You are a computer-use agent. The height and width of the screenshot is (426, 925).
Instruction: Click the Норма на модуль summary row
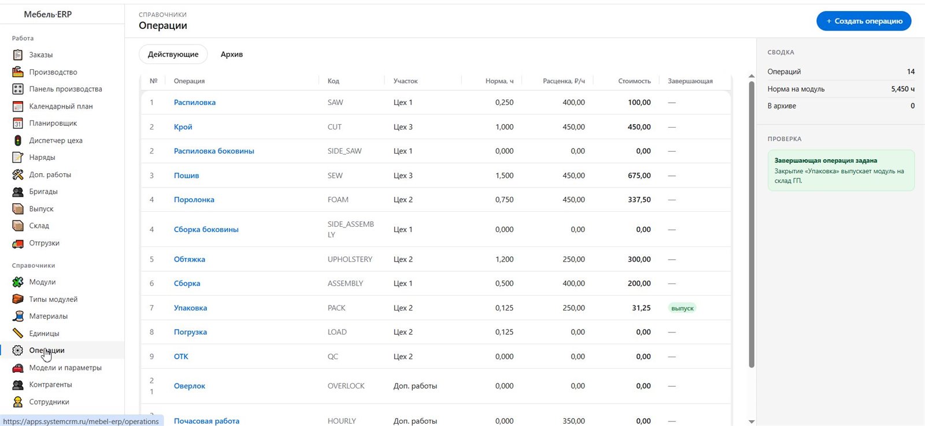click(841, 89)
